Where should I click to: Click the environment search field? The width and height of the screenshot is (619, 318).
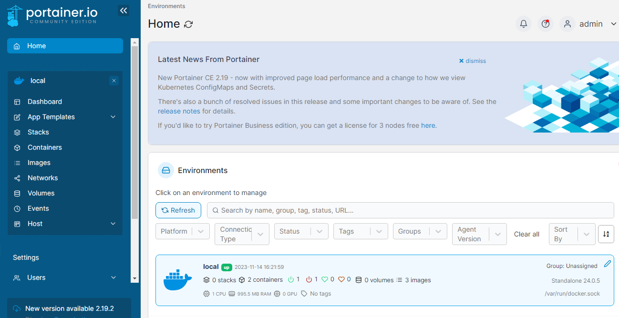coord(410,210)
